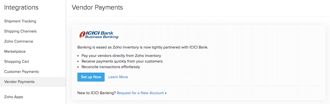Open Zoho Apps integrations
The width and height of the screenshot is (330, 104).
click(x=14, y=97)
